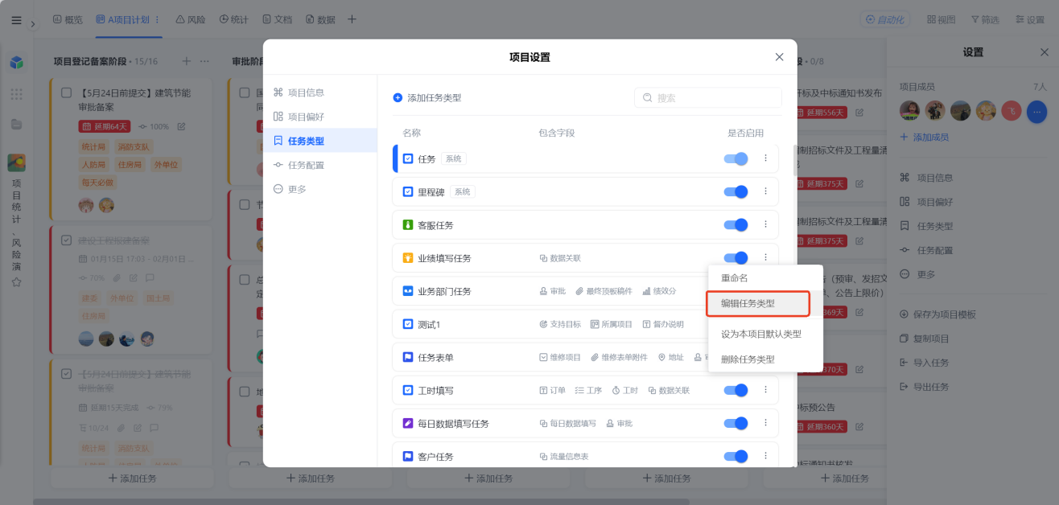The image size is (1059, 505).
Task: Open ellipsis menu in 项目登记备案阶段 column header
Action: tap(204, 61)
